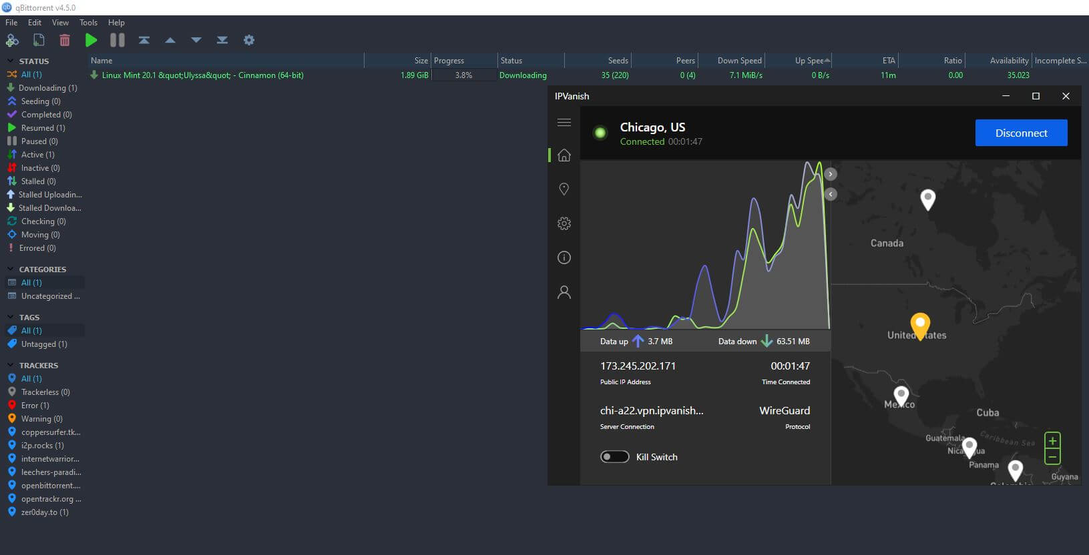Open IPVanish Locations pin icon

tap(564, 189)
